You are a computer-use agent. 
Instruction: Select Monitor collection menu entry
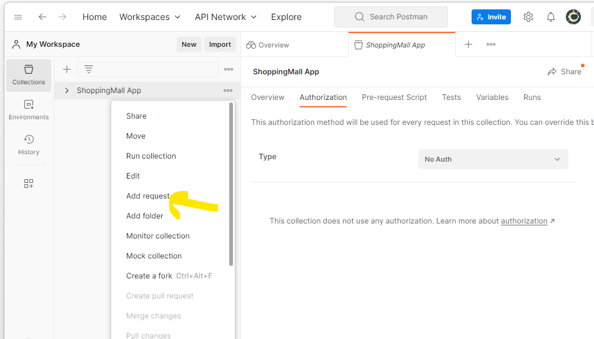pyautogui.click(x=157, y=236)
